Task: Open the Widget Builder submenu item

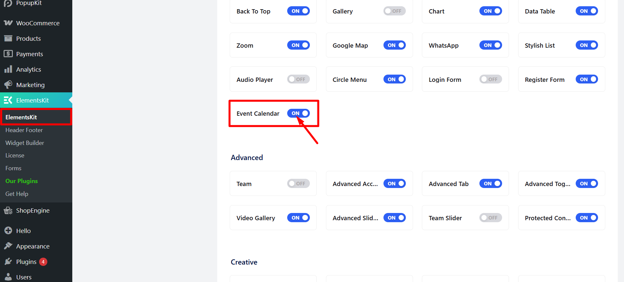Action: (25, 143)
